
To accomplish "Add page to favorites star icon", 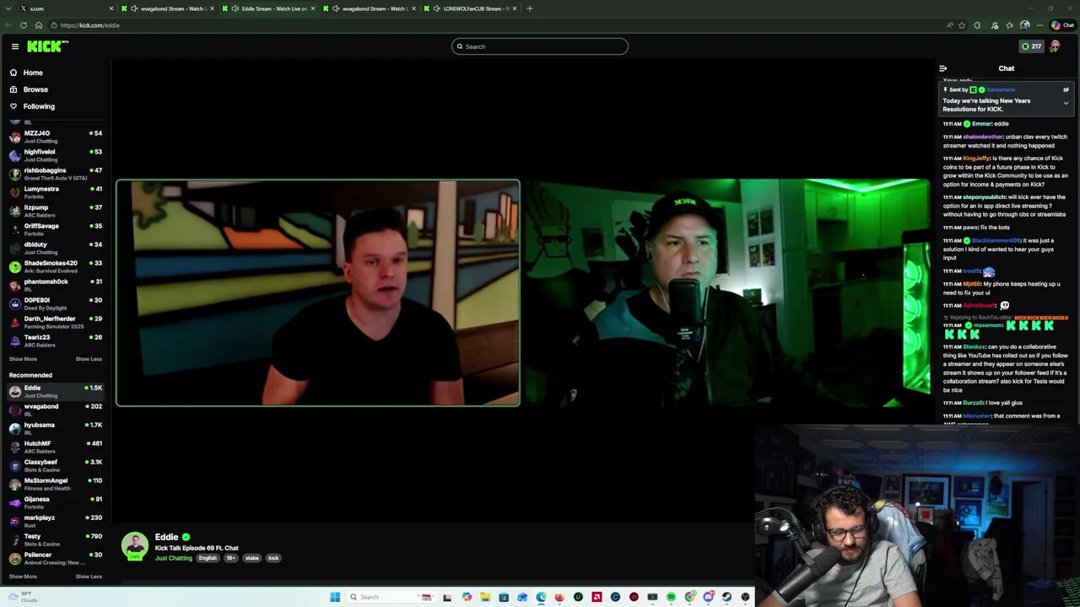I will [x=962, y=25].
